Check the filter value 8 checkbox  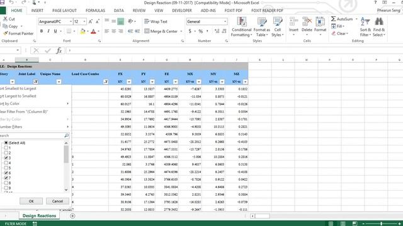point(6,183)
